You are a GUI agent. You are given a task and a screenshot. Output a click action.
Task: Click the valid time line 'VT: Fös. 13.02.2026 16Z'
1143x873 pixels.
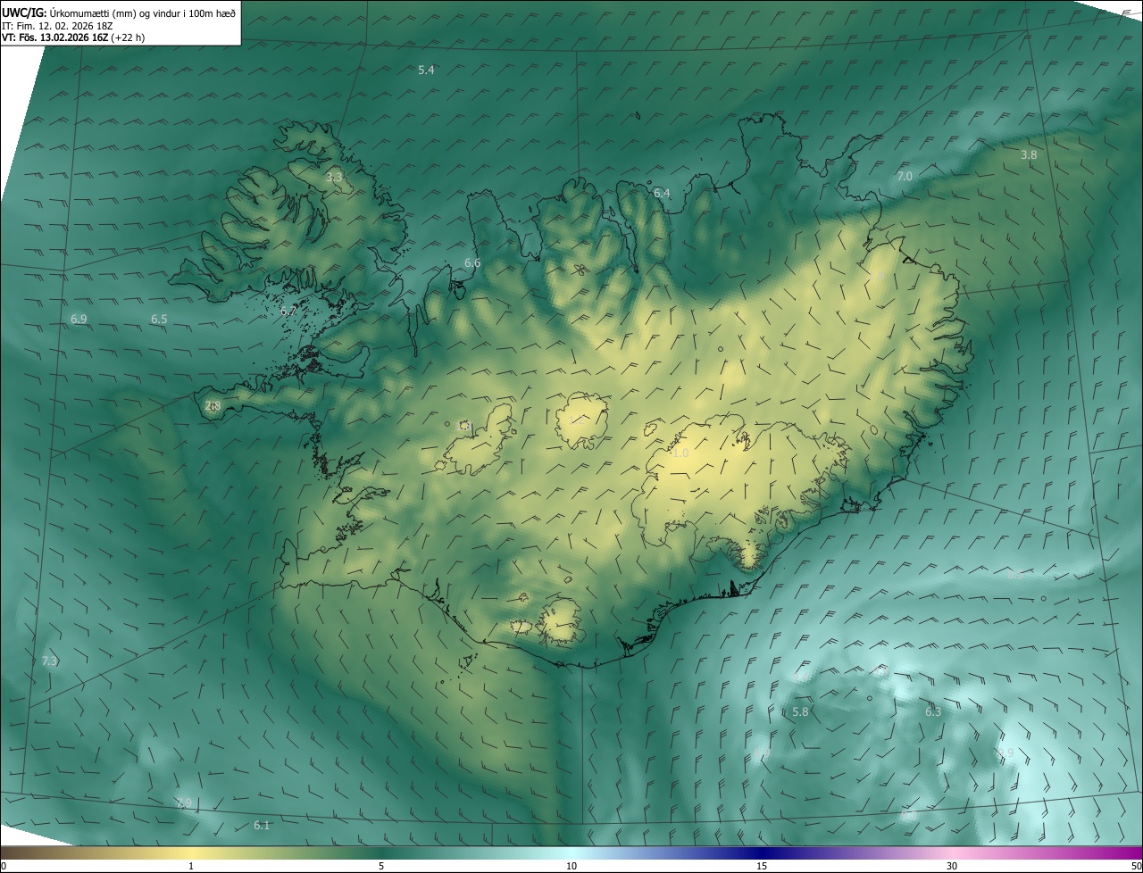point(72,37)
